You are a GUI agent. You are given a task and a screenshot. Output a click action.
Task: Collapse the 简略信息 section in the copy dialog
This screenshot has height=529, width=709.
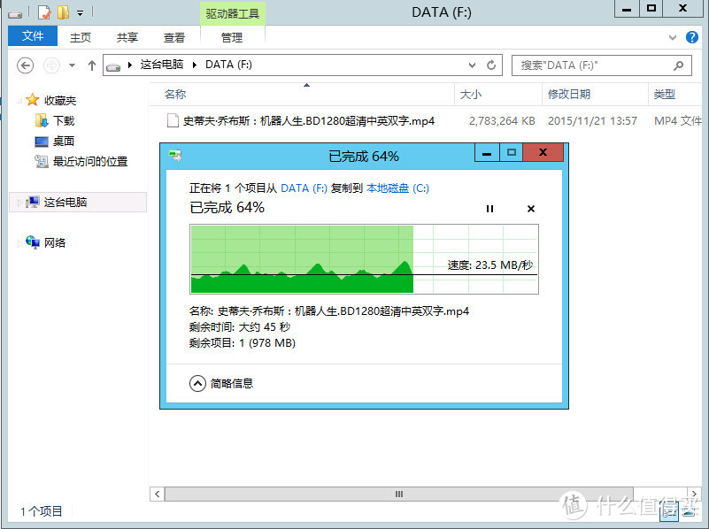tap(197, 383)
